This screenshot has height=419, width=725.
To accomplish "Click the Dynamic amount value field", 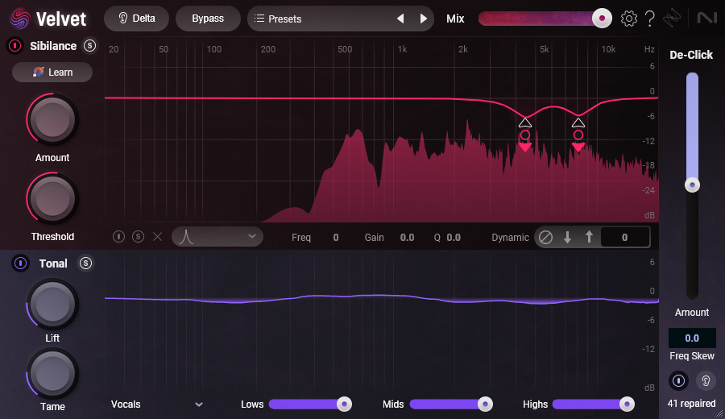I will (624, 237).
